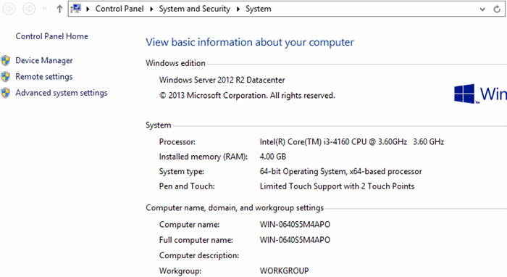507x277 pixels.
Task: Select System and Security breadcrumb
Action: pos(194,9)
